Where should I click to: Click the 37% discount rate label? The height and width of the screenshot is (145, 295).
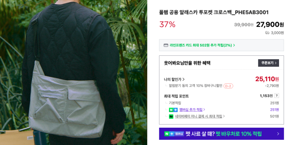(167, 24)
